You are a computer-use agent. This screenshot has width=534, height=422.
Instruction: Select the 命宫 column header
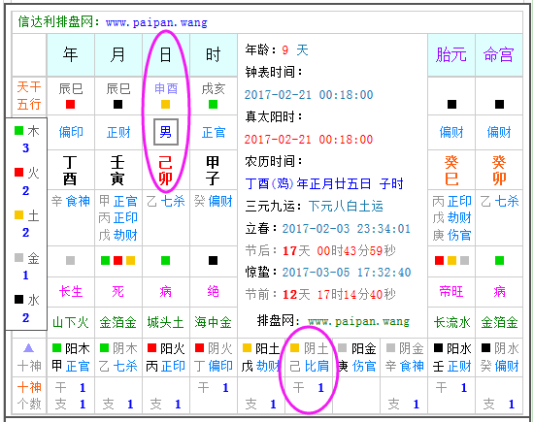tap(499, 54)
